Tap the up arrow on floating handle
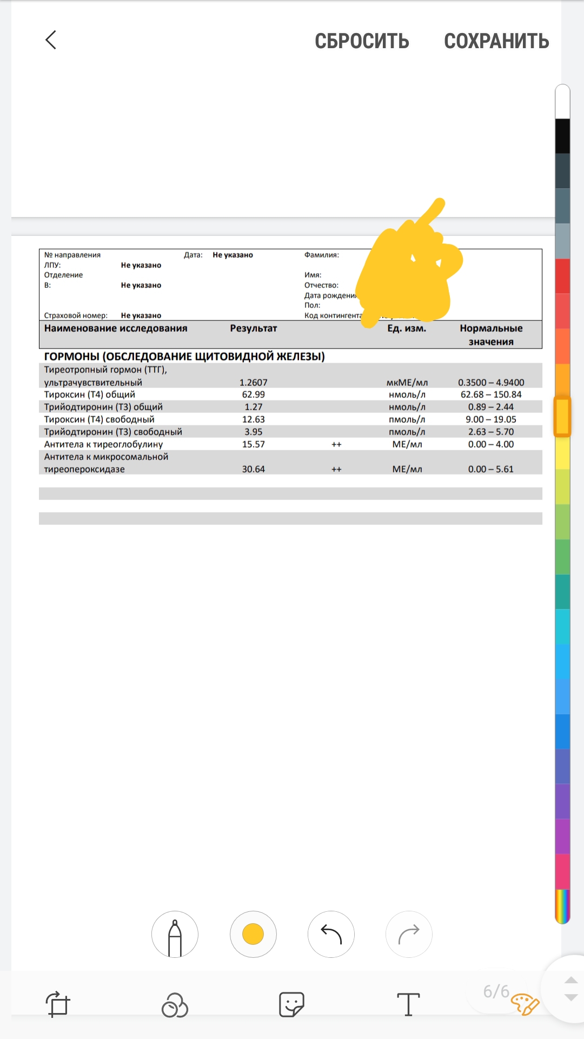 click(x=571, y=980)
